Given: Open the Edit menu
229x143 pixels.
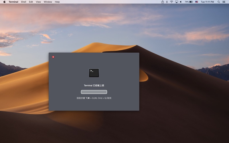Looking at the screenshot, I should (31, 2).
